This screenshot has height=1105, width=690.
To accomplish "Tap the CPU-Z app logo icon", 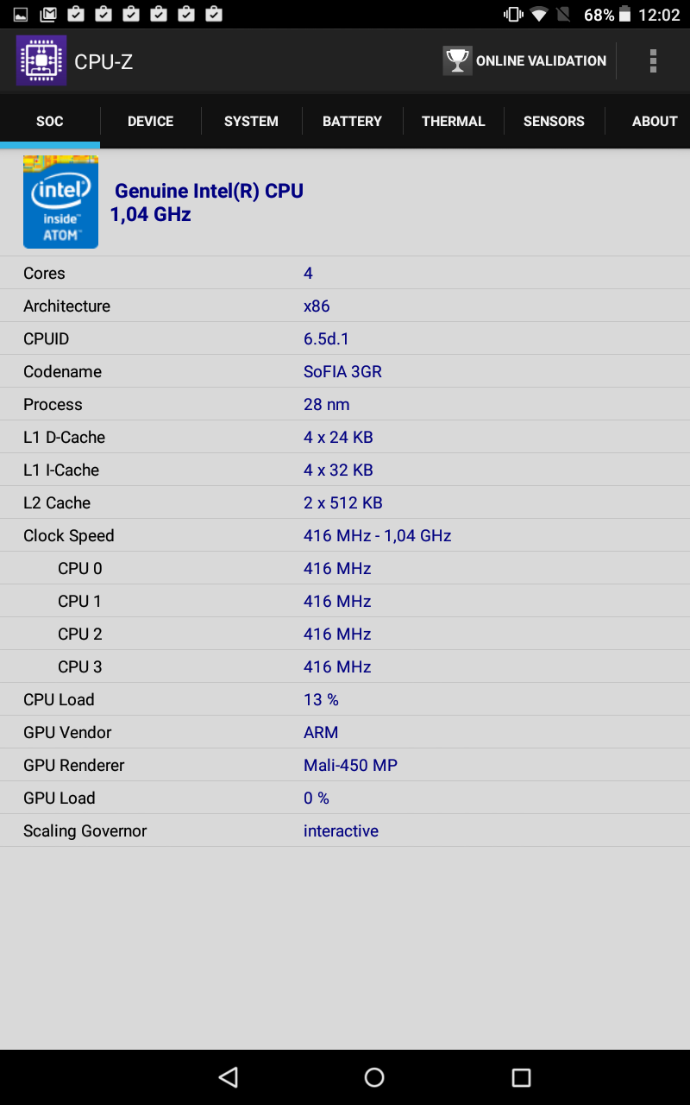I will (41, 60).
